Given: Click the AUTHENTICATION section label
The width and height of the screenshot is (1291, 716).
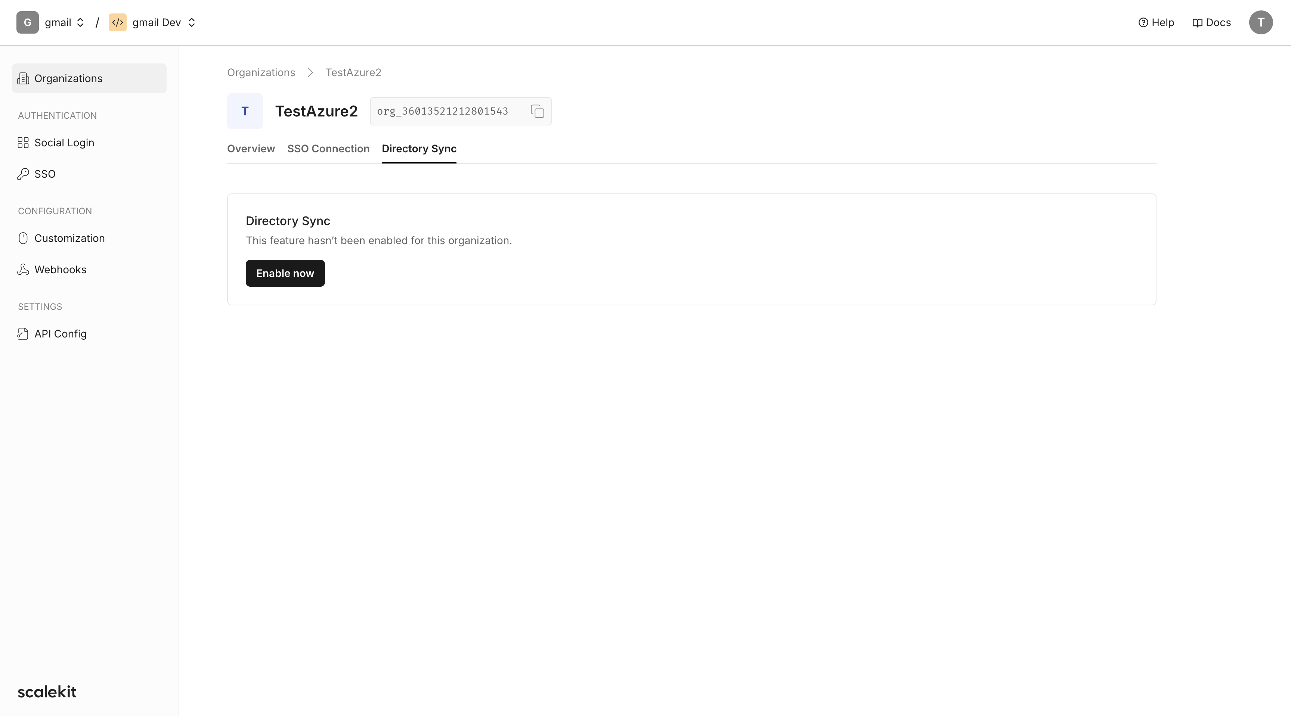Looking at the screenshot, I should pyautogui.click(x=58, y=116).
